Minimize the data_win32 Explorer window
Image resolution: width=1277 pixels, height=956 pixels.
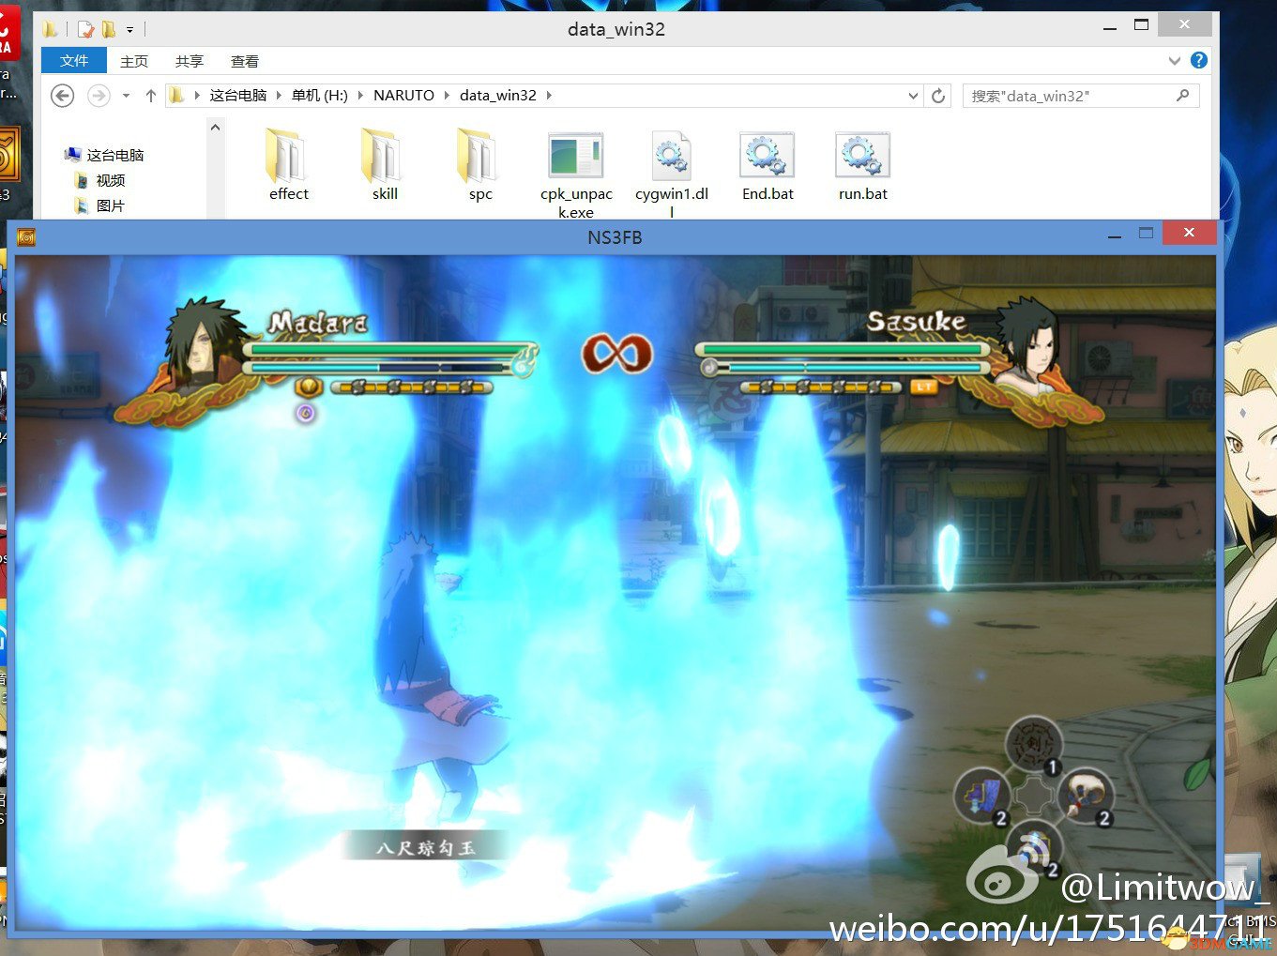click(x=1110, y=27)
